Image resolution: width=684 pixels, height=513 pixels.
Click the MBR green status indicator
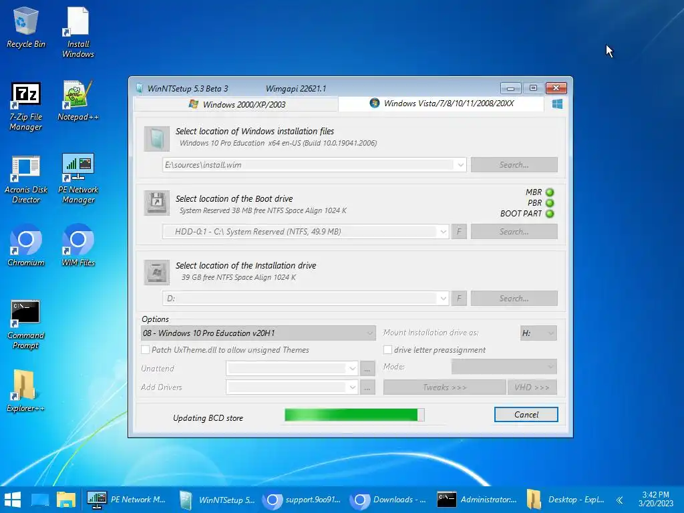point(550,192)
